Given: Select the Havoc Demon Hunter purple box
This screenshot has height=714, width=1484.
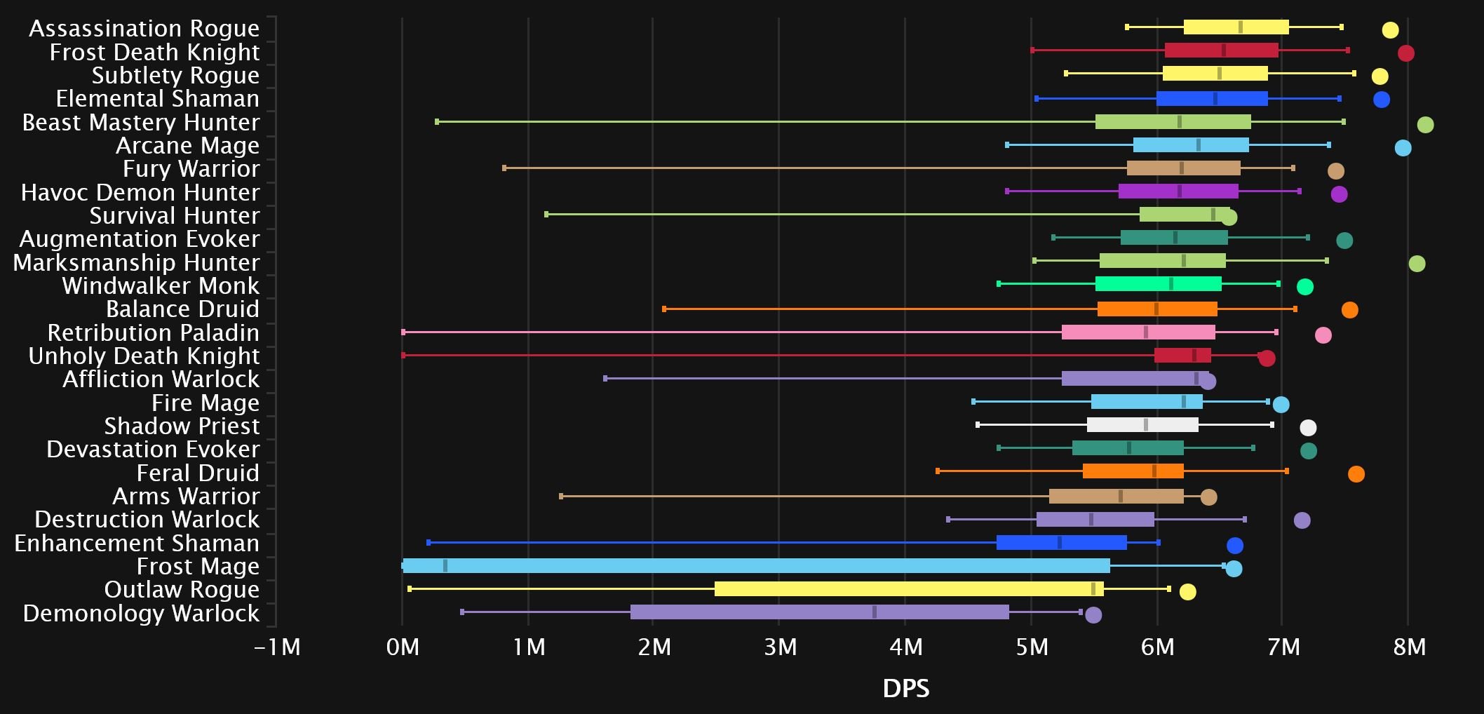Looking at the screenshot, I should pyautogui.click(x=1178, y=191).
